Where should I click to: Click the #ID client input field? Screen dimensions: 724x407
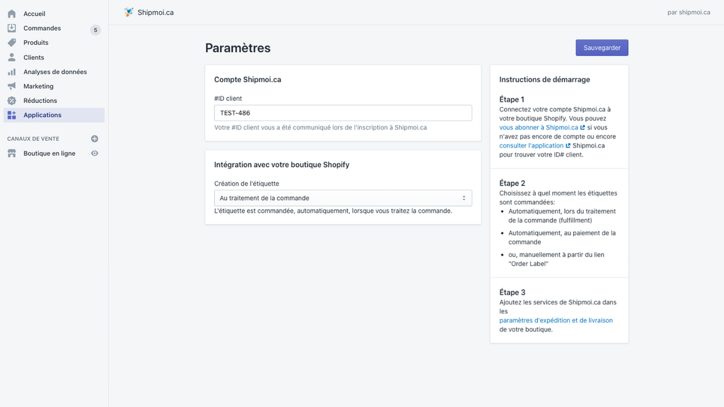click(x=343, y=112)
